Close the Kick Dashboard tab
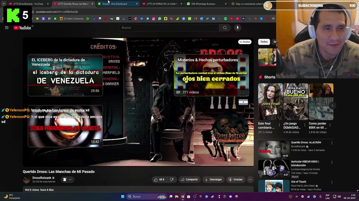 point(137,4)
